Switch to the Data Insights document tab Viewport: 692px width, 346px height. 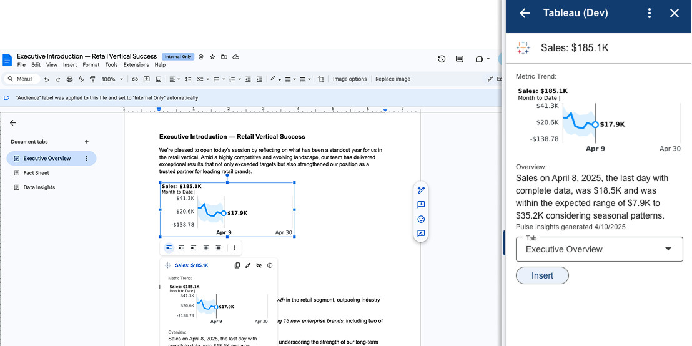point(39,187)
